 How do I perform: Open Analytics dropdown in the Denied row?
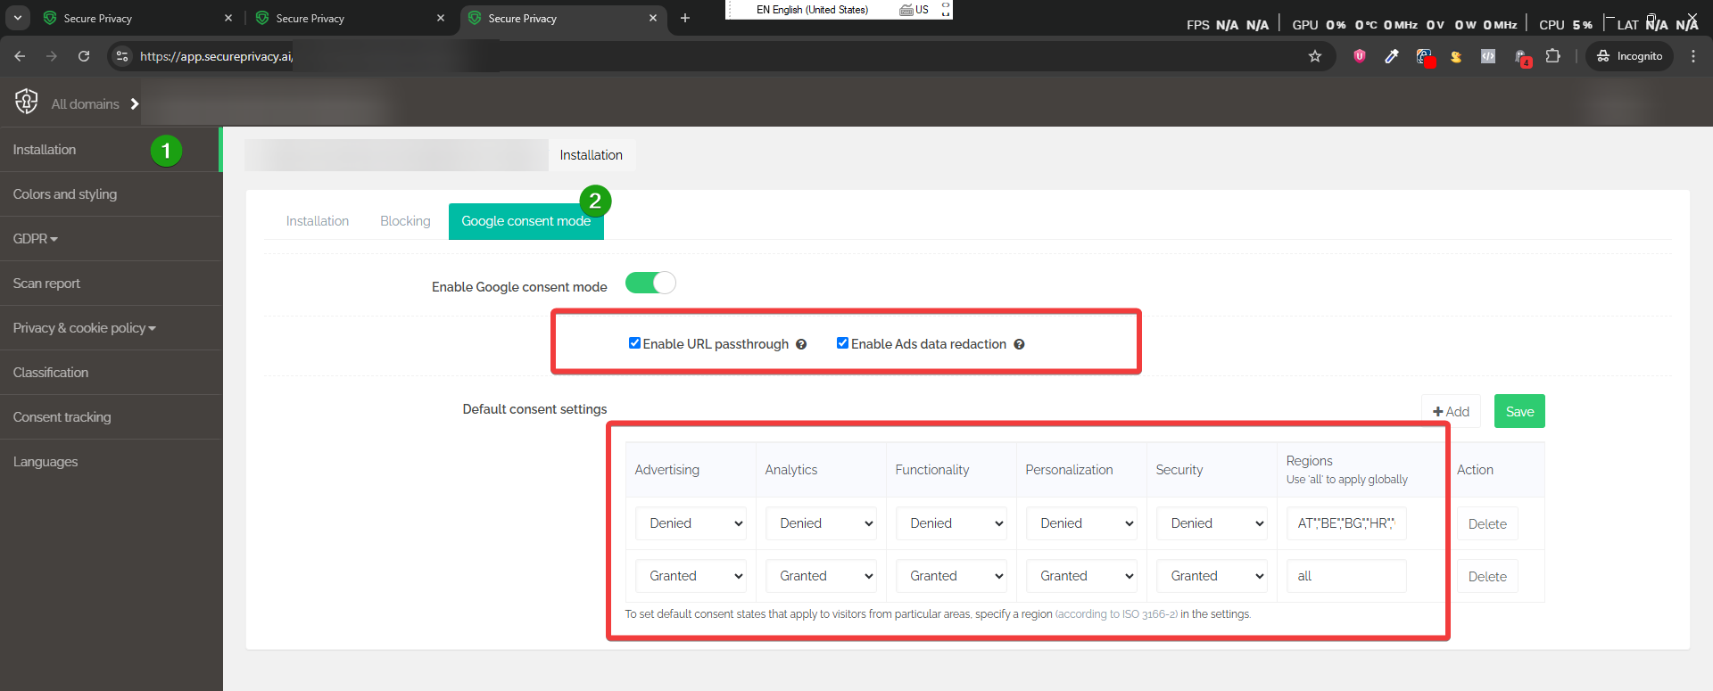coord(821,523)
